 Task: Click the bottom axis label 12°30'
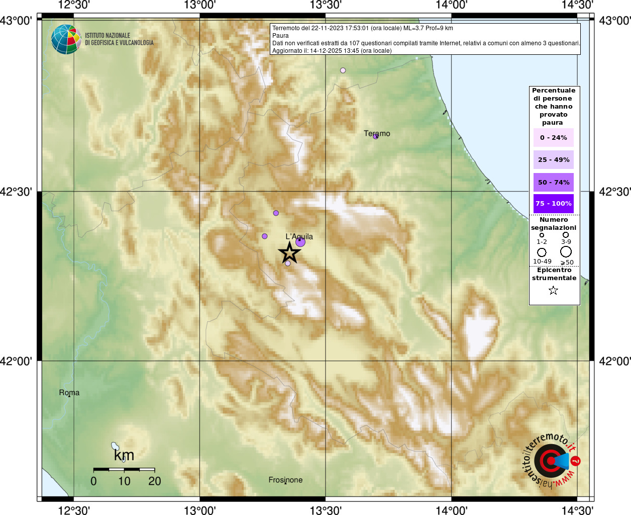coord(74,510)
